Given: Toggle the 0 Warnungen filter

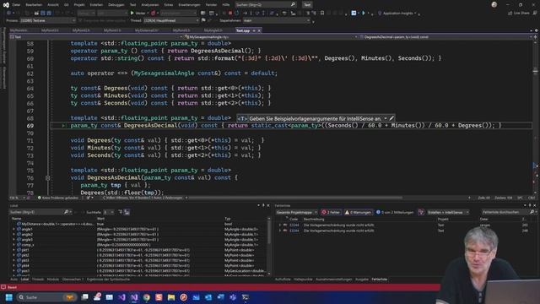Looking at the screenshot, I should (x=358, y=212).
